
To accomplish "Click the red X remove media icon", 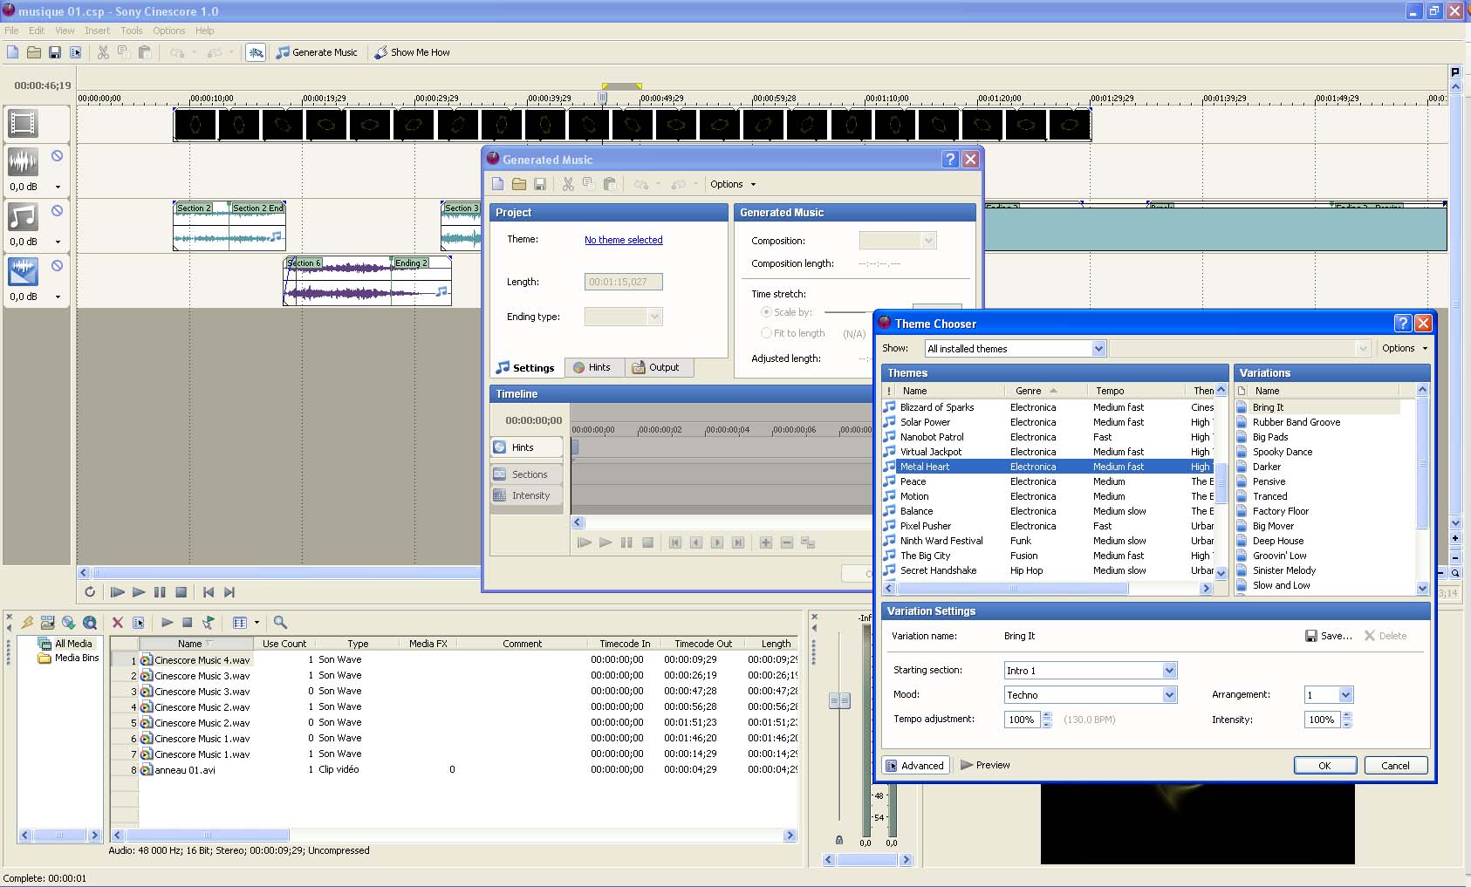I will [x=118, y=623].
